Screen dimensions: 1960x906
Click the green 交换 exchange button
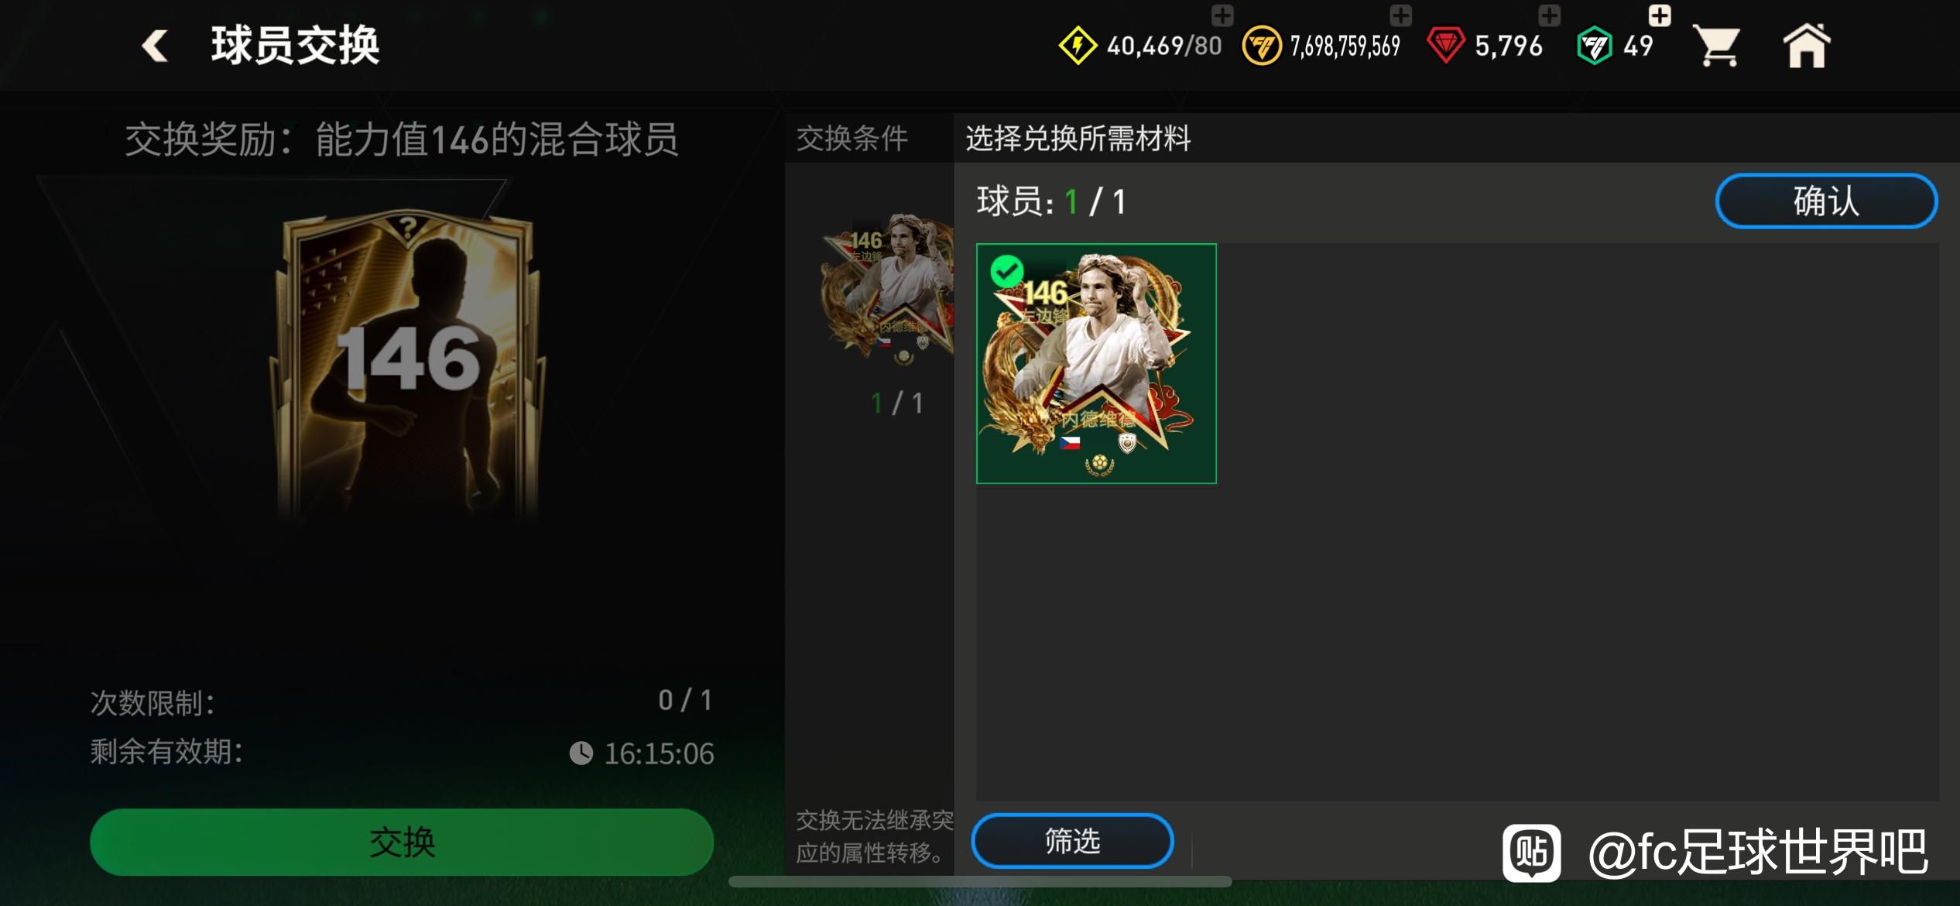coord(402,842)
